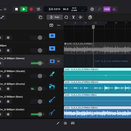This screenshot has height=131, width=131.
Task: Click the green Play button
Action: (x=24, y=9)
